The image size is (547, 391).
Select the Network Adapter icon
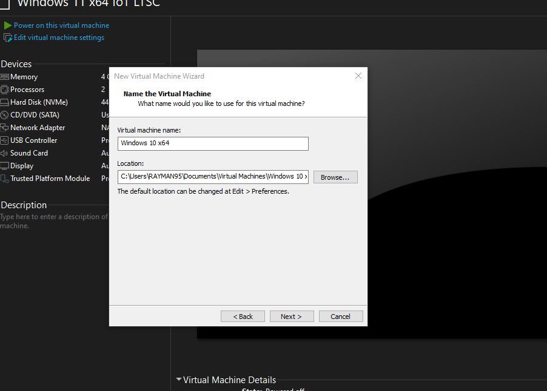(4, 128)
